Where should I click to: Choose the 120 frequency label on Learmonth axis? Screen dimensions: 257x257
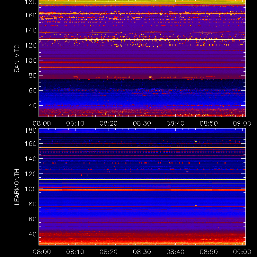(31, 174)
